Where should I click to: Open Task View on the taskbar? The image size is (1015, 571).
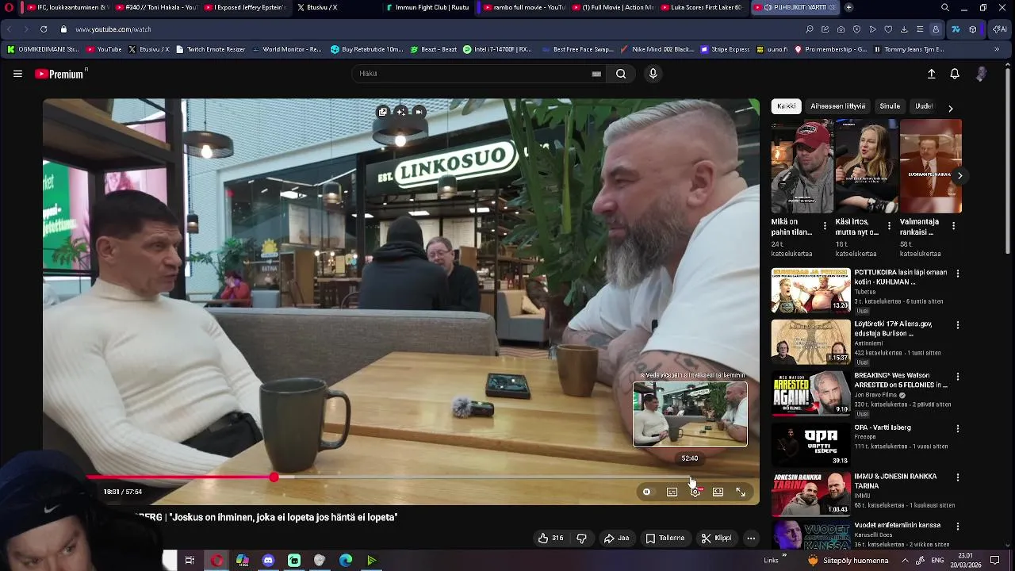[x=190, y=561]
